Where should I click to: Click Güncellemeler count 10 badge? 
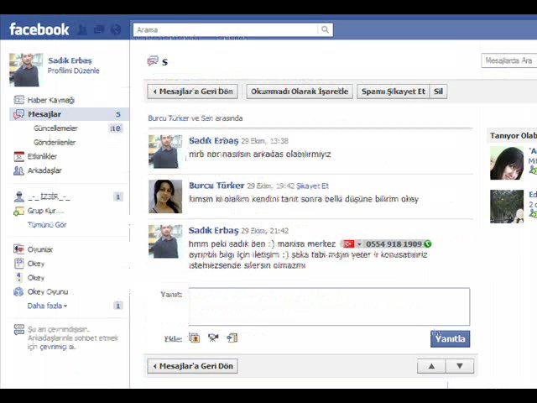coord(116,128)
